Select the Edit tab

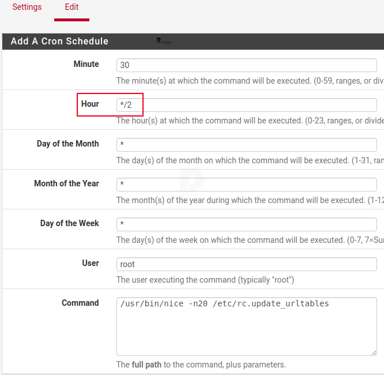pyautogui.click(x=71, y=7)
